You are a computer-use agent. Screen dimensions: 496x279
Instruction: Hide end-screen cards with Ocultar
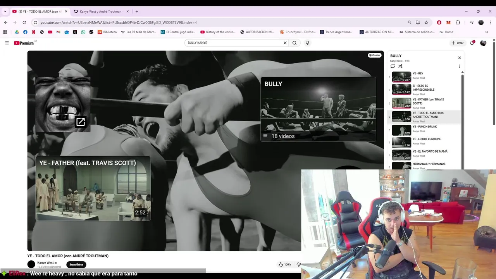tap(374, 55)
